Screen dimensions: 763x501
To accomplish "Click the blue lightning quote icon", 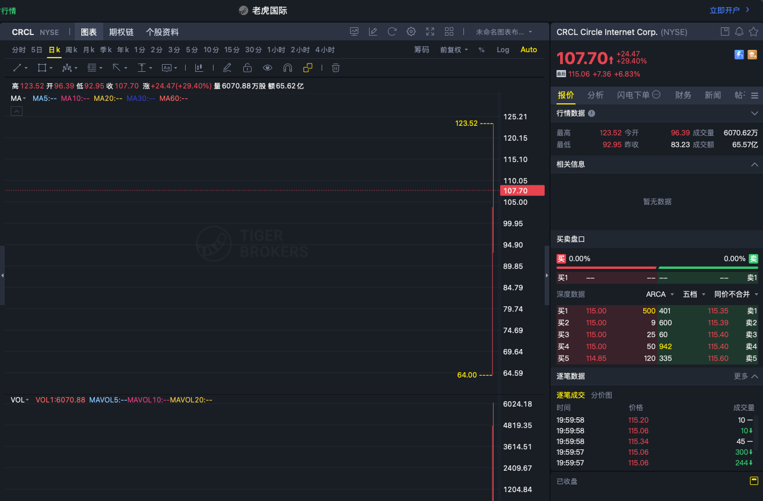I will (739, 55).
